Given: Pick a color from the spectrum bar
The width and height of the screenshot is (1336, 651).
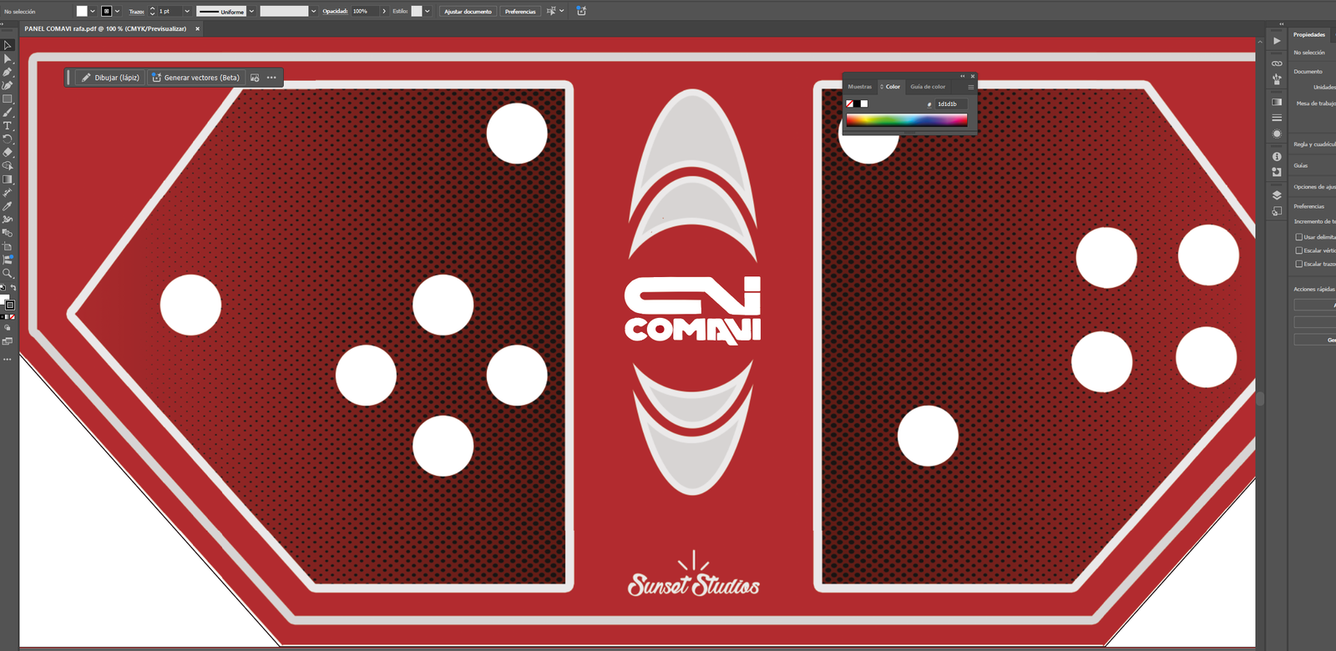Looking at the screenshot, I should click(x=906, y=120).
